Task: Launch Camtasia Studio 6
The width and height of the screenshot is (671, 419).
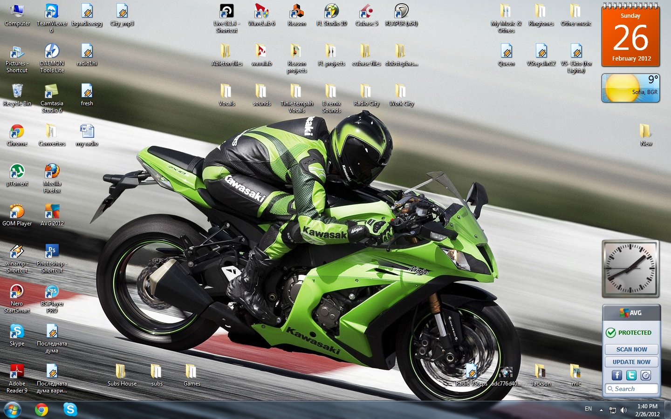Action: [52, 98]
